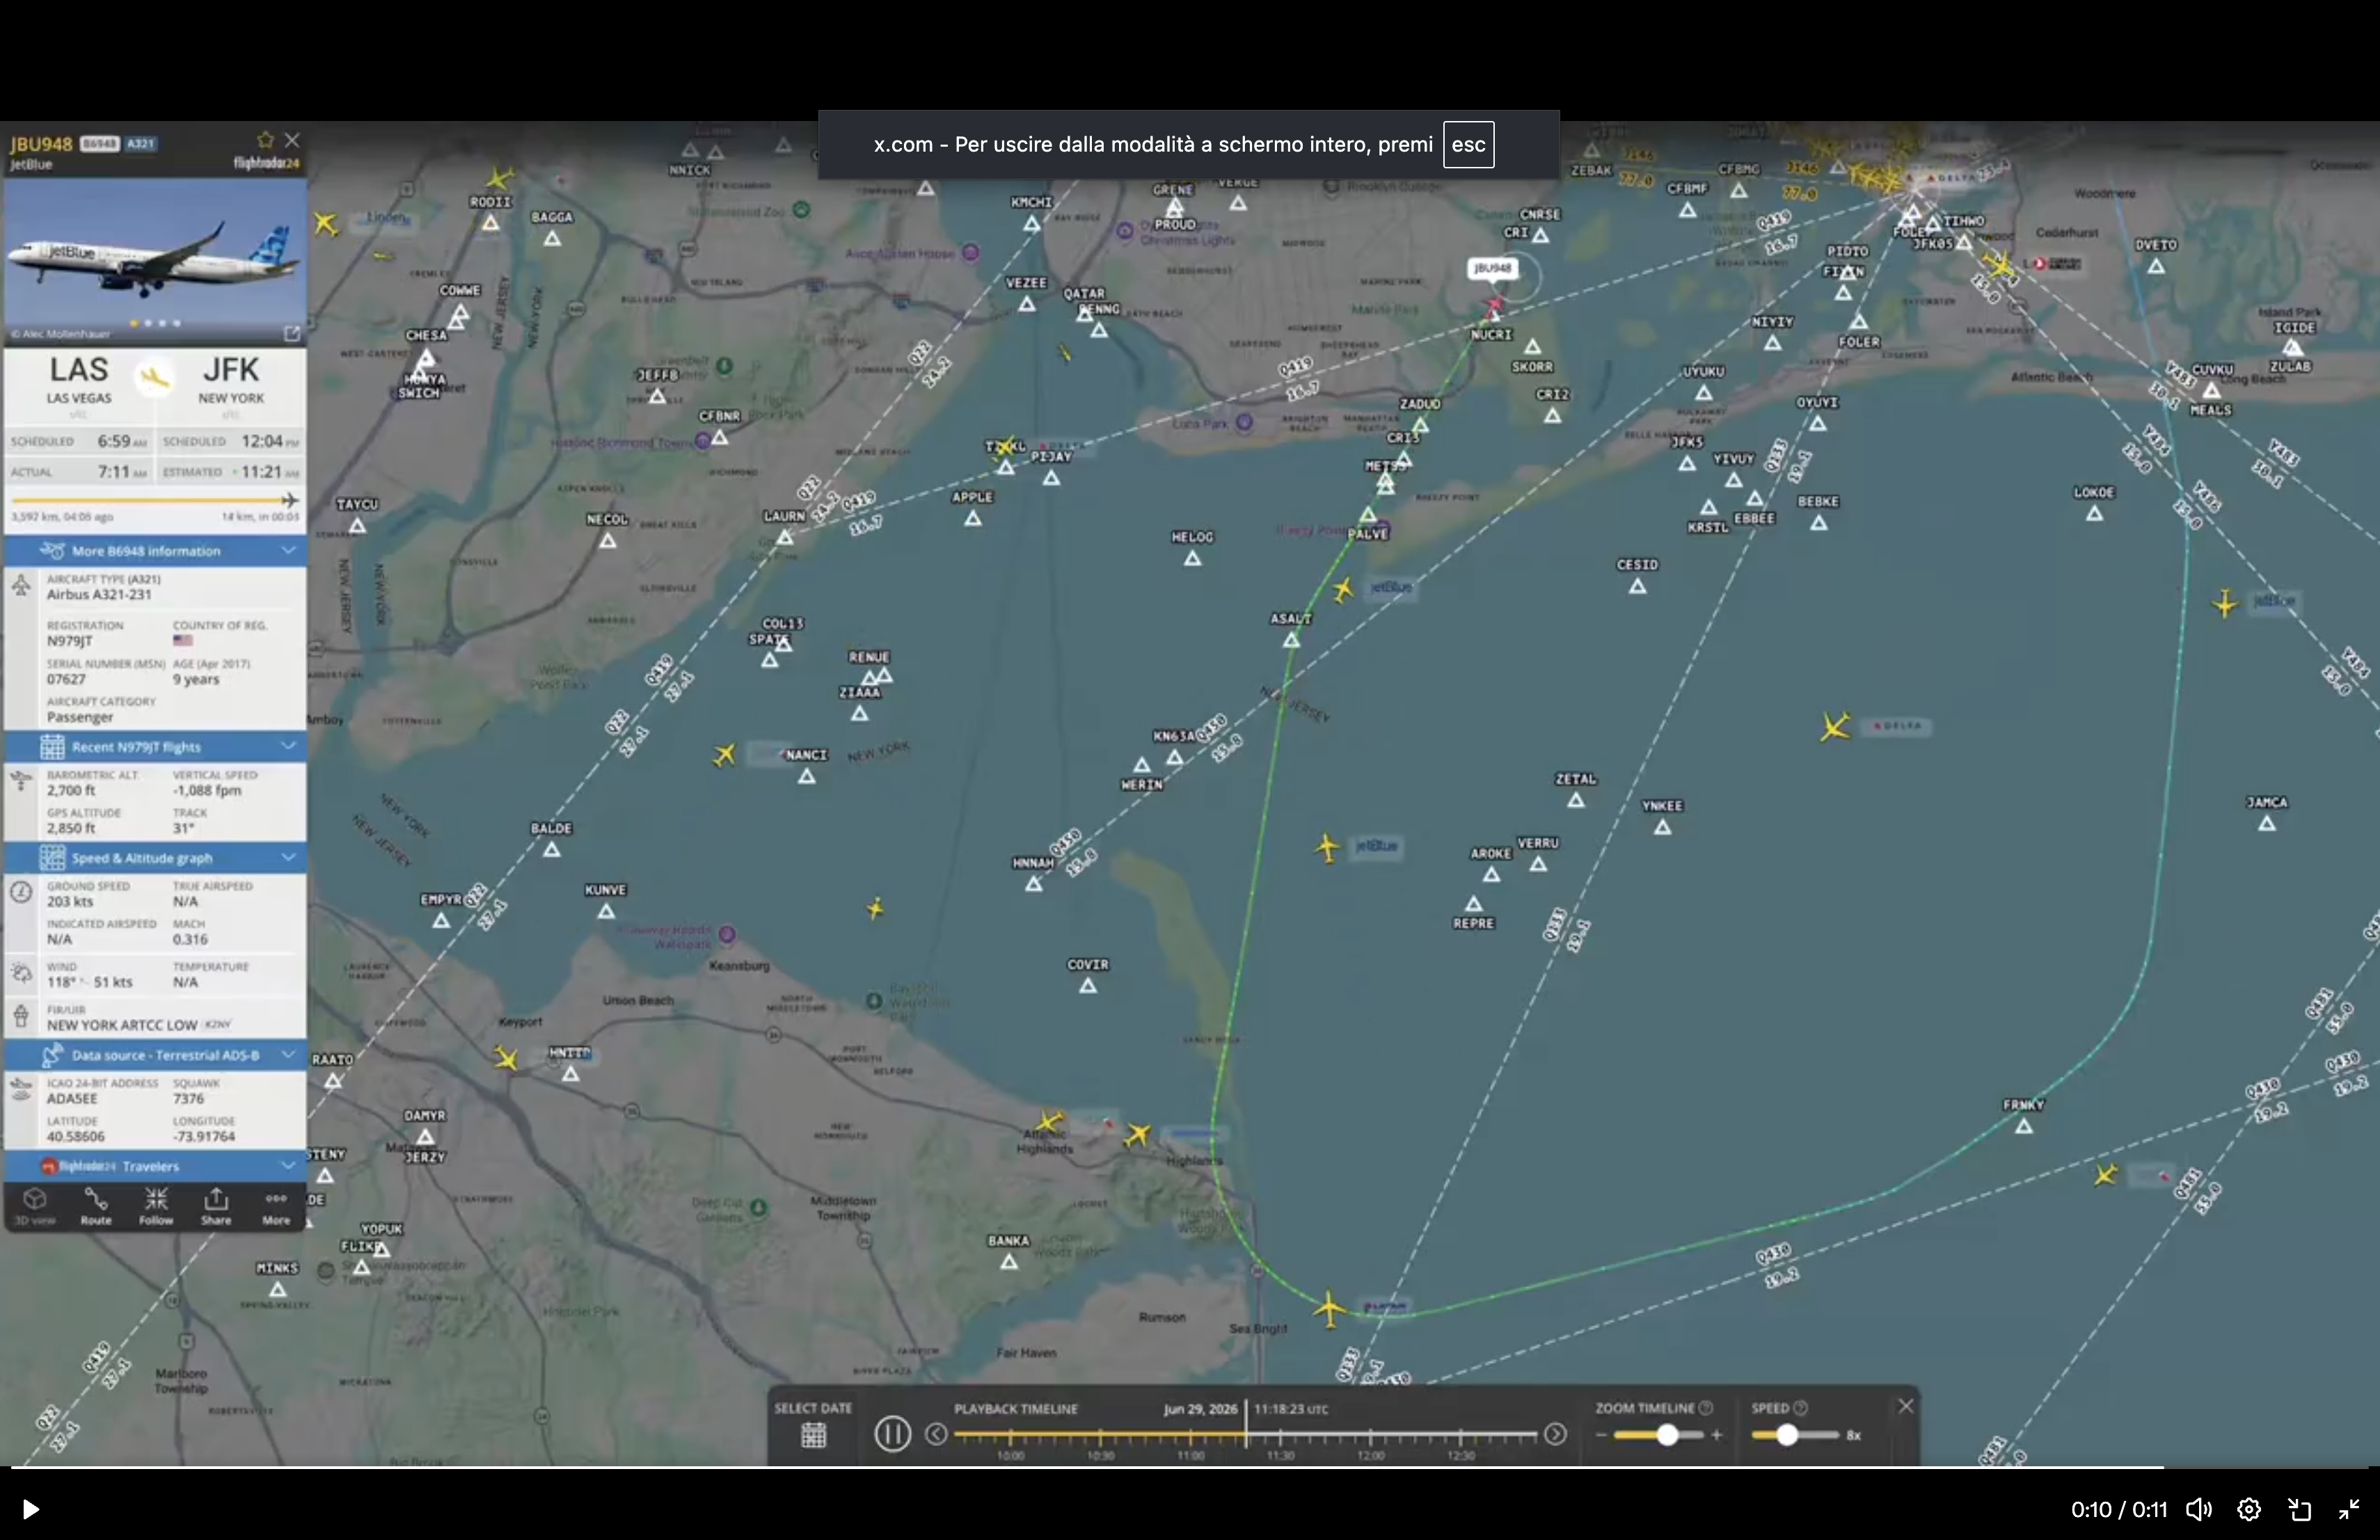The width and height of the screenshot is (2380, 1540).
Task: Step the playback timeline forward
Action: [x=1555, y=1434]
